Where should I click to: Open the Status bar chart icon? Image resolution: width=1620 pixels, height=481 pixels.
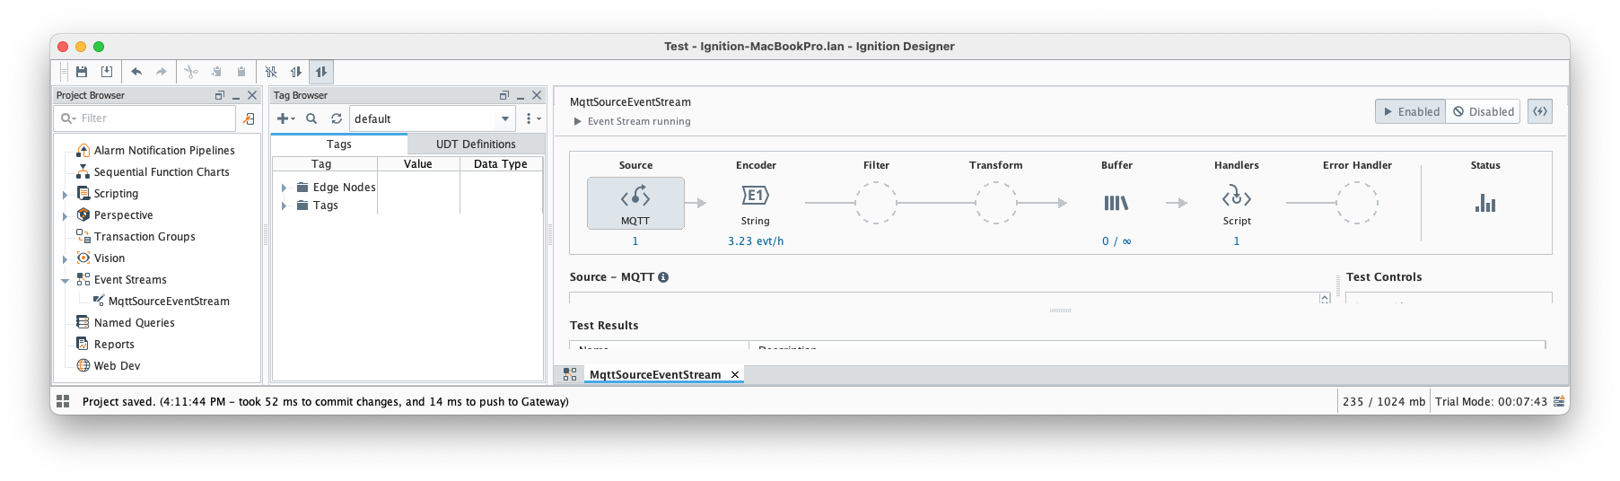pos(1485,204)
